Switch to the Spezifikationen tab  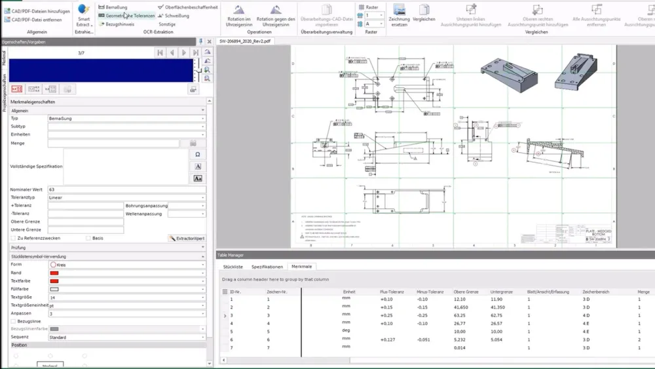point(267,267)
